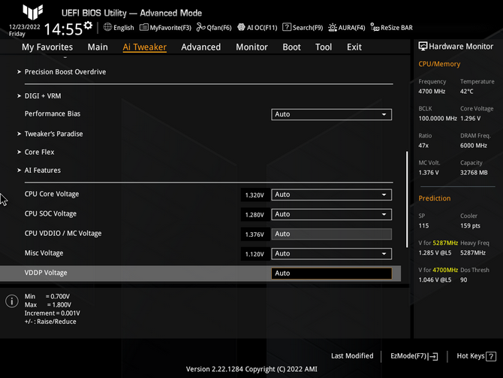This screenshot has height=378, width=503.
Task: Click the 32768 MB capacity value
Action: coord(474,172)
